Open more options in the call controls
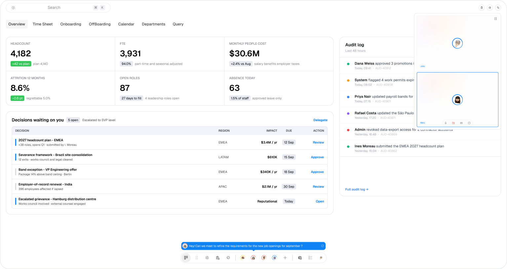Viewport: 507px width, 269px height. tap(469, 123)
